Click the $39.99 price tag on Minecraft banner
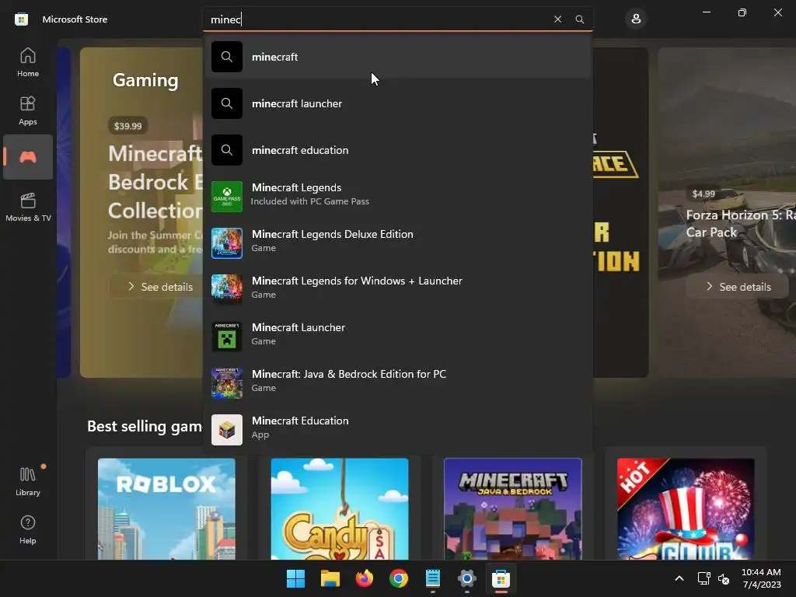Viewport: 796px width, 597px height. (127, 126)
